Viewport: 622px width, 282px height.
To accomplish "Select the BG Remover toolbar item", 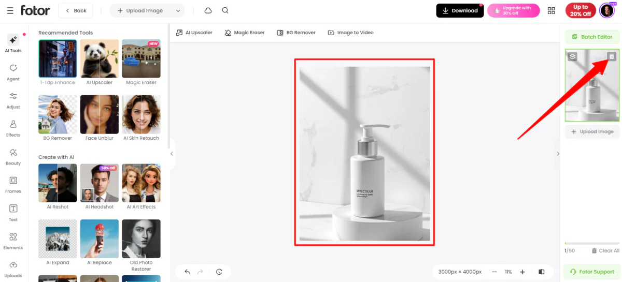I will [x=296, y=33].
